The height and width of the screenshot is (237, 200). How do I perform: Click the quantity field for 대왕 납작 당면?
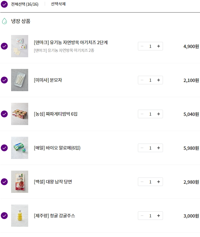(150, 182)
